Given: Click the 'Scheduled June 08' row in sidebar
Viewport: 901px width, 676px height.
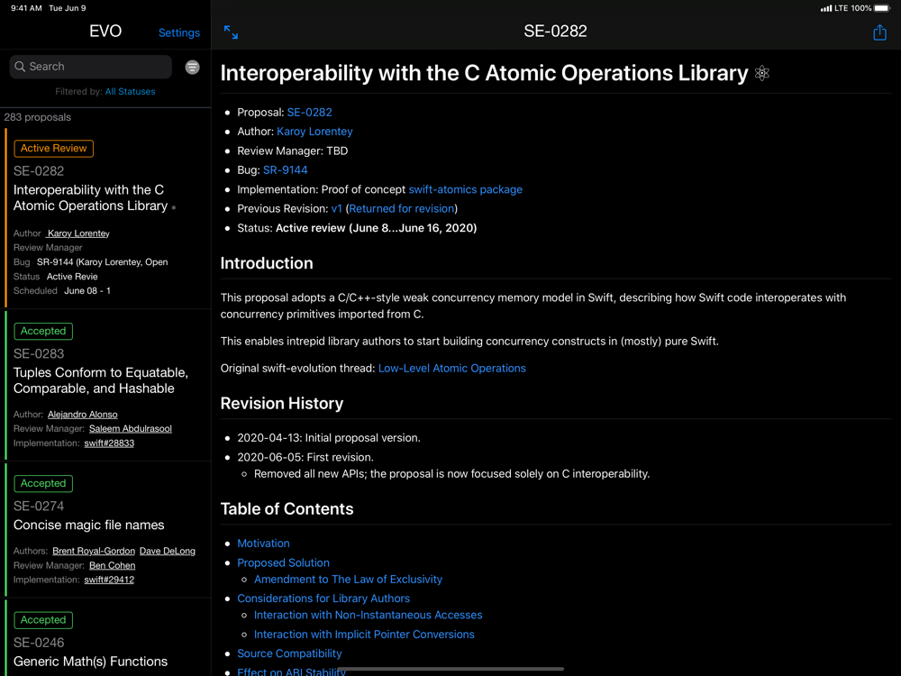Looking at the screenshot, I should [62, 291].
